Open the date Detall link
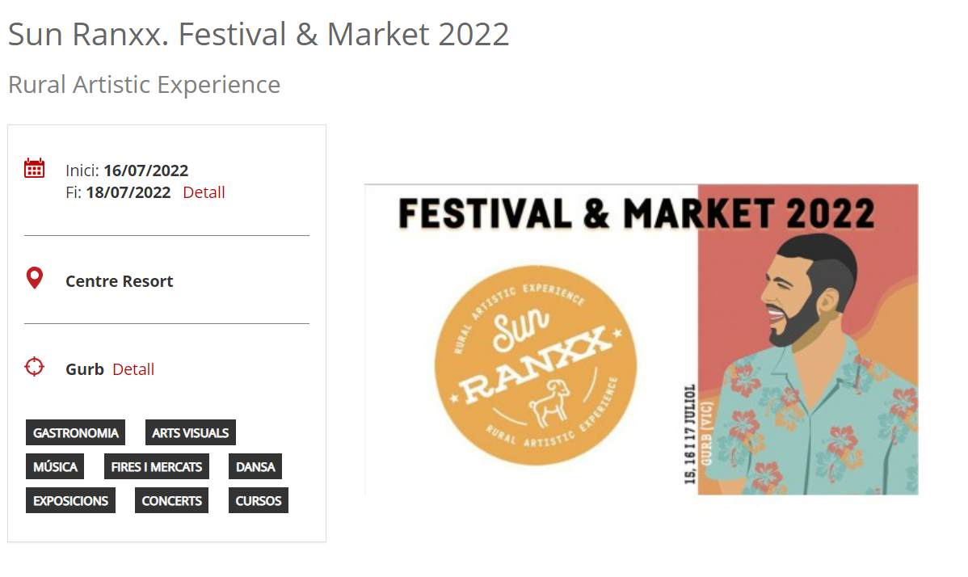The height and width of the screenshot is (577, 968). point(204,192)
